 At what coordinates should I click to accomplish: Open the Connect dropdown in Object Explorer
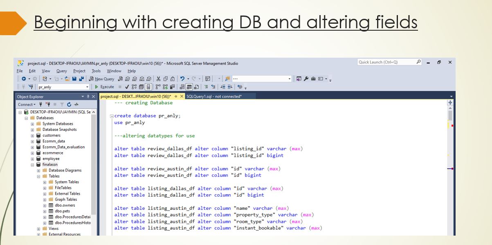coord(26,104)
